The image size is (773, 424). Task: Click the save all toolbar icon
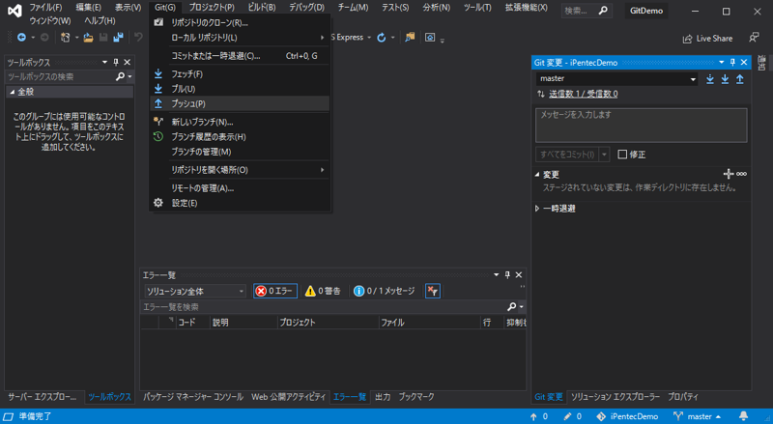[118, 38]
